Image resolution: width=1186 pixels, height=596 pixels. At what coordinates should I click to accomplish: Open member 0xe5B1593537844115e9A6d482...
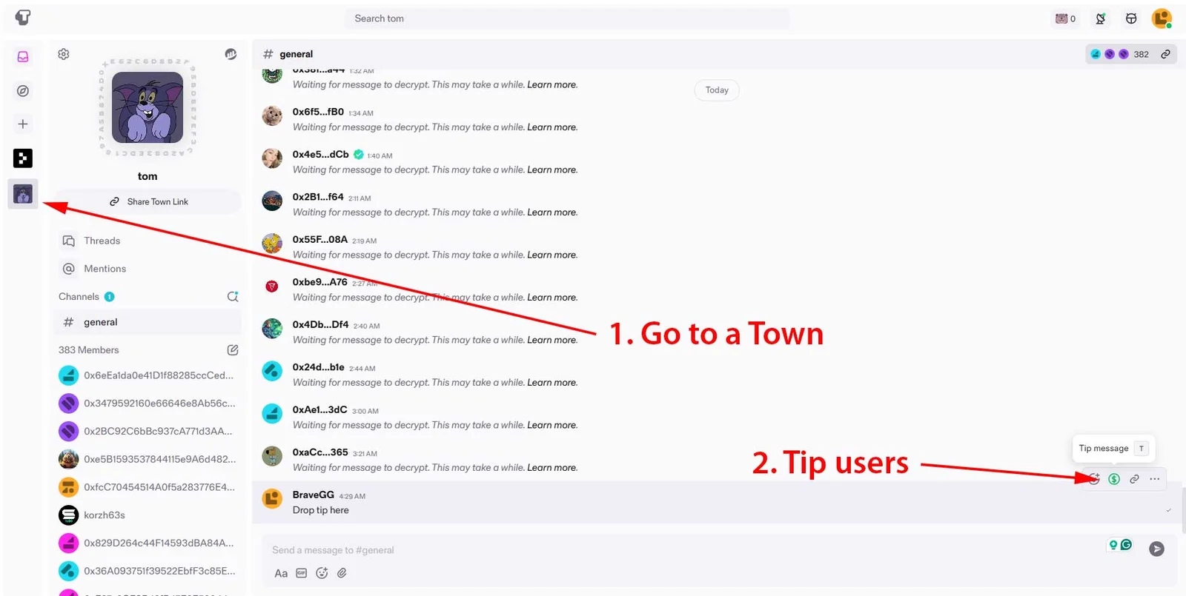tap(148, 459)
